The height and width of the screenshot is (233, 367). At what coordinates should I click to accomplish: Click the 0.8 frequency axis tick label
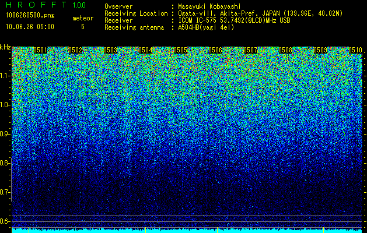tap(5, 163)
